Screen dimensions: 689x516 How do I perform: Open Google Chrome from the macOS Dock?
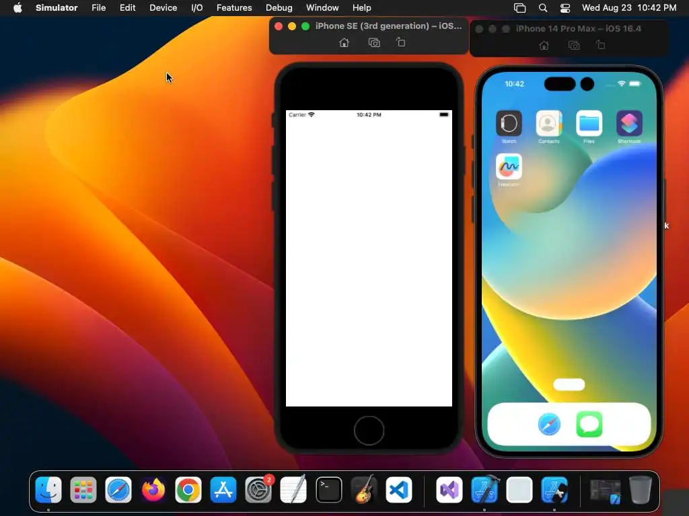(x=188, y=489)
